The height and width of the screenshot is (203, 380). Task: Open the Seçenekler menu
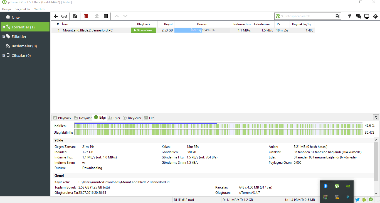23,9
